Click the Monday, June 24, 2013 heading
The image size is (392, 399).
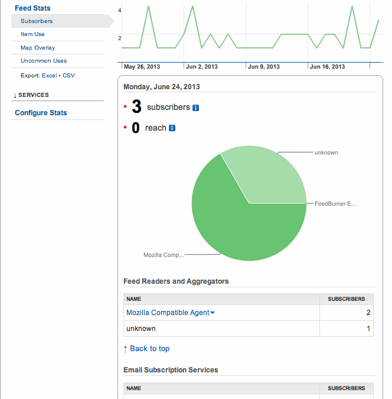pyautogui.click(x=162, y=87)
